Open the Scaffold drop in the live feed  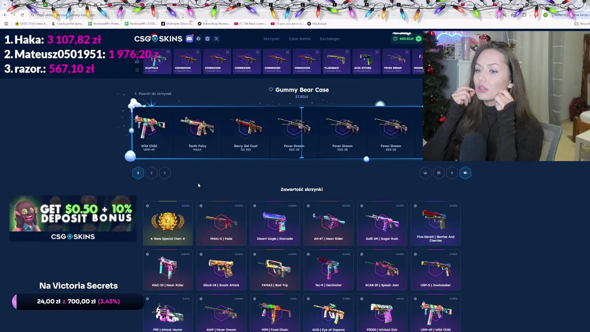157,61
